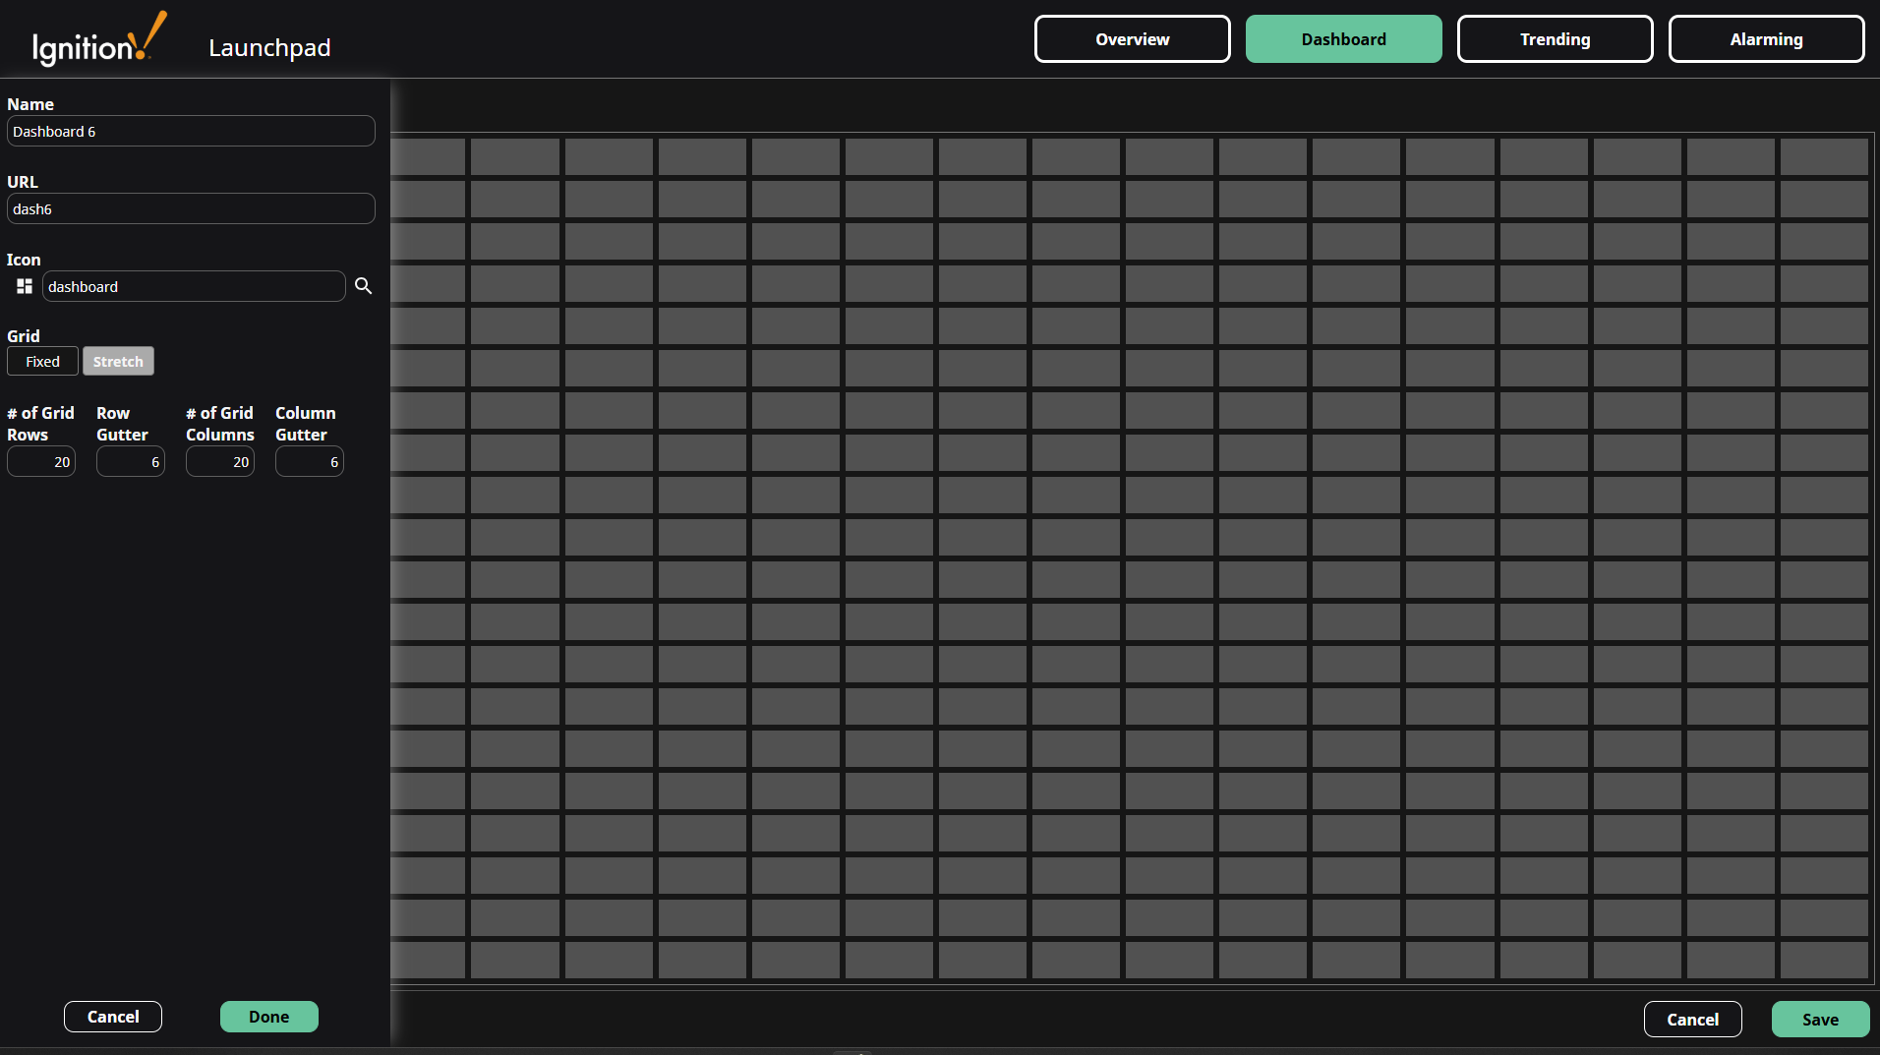Screen dimensions: 1880x1055
Task: Open the Trending view
Action: (x=1555, y=38)
